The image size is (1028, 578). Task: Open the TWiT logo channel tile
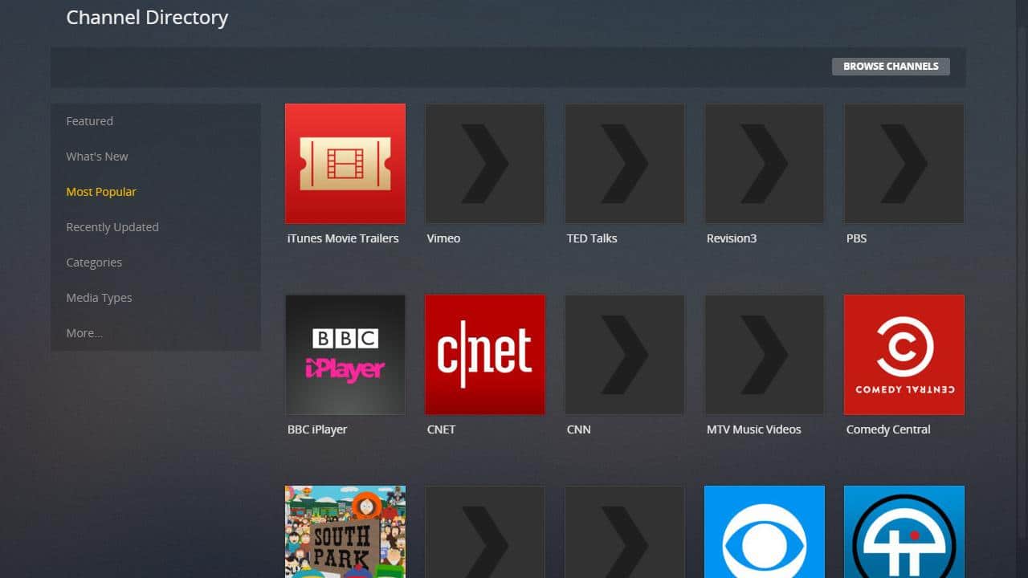(904, 531)
